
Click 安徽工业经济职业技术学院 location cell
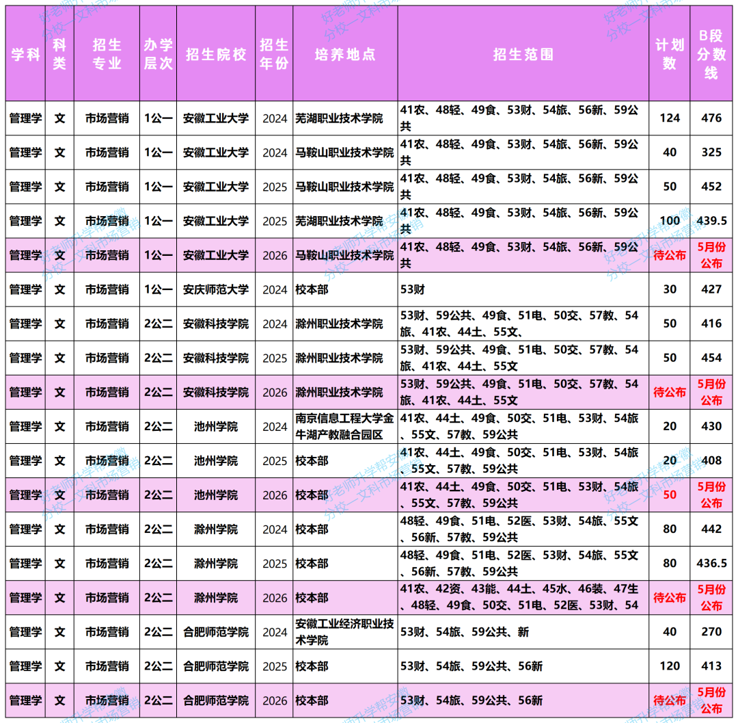click(x=345, y=631)
